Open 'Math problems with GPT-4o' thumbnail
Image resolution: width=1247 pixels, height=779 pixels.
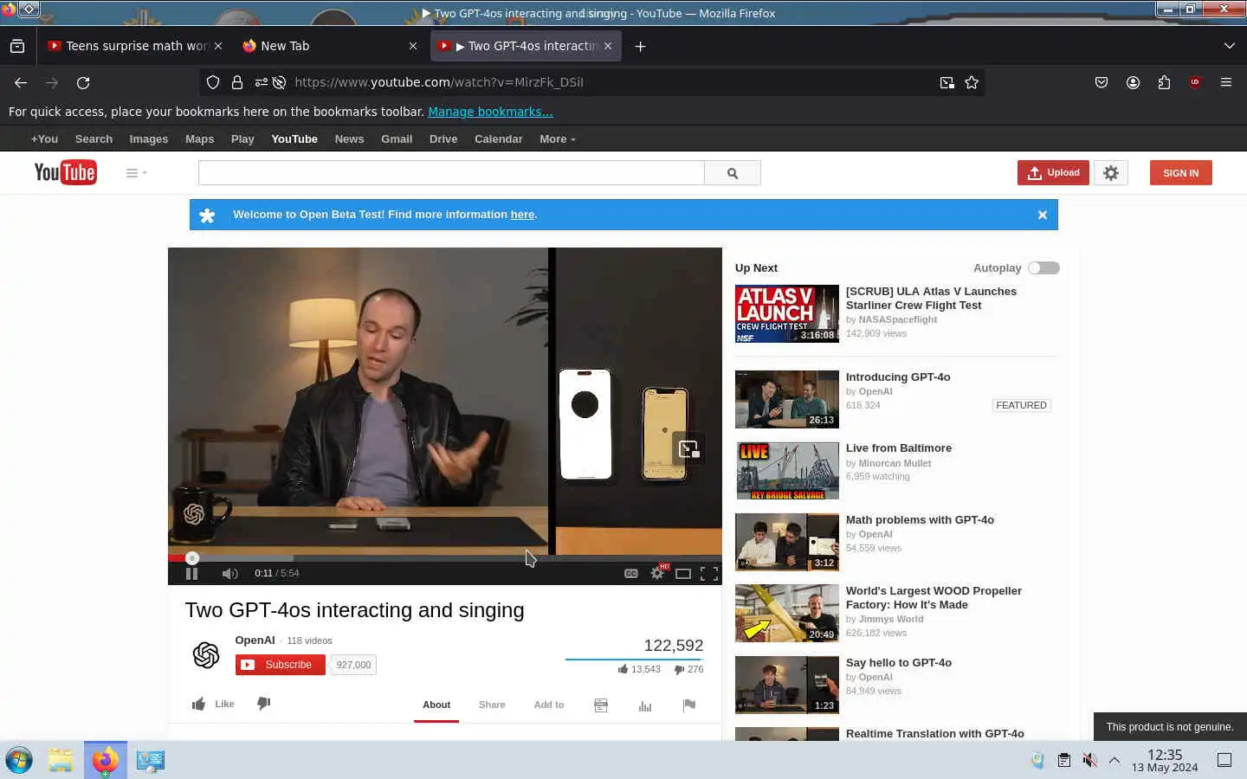[787, 542]
